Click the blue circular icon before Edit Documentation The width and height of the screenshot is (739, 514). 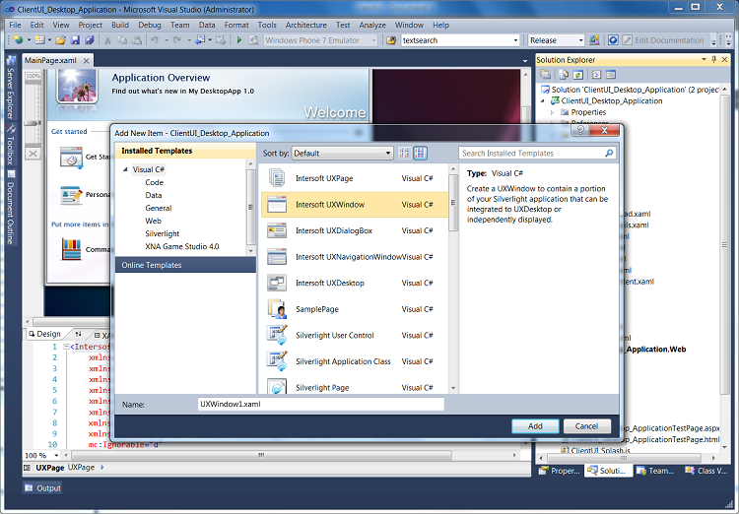613,40
